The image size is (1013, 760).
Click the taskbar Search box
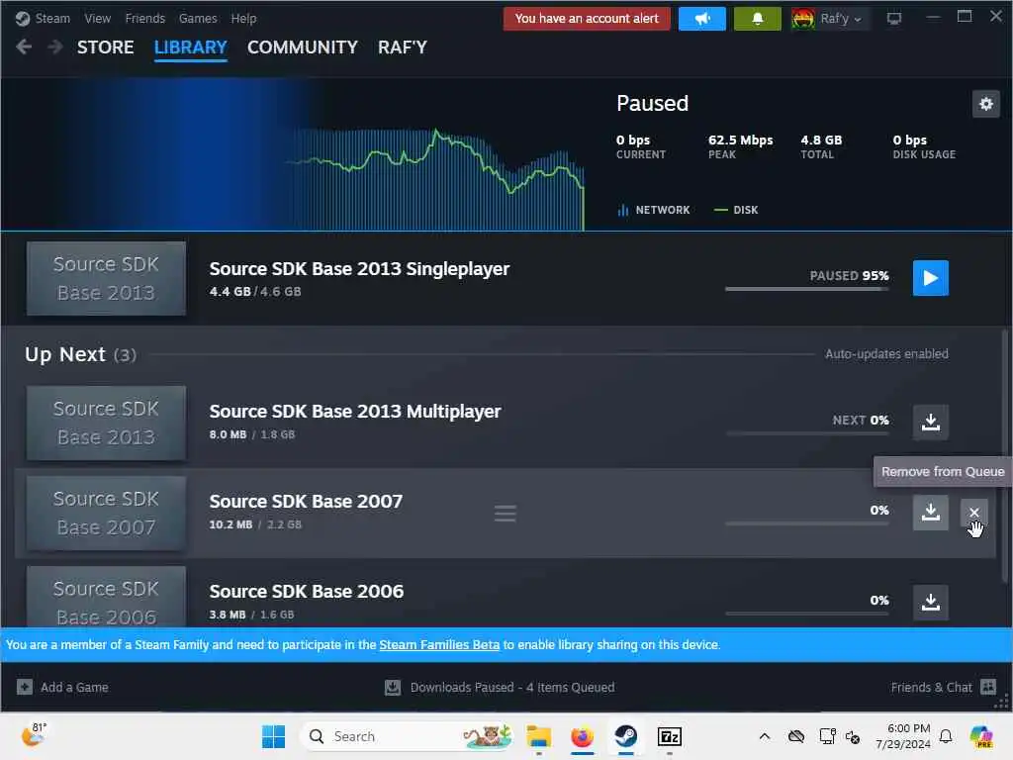407,736
